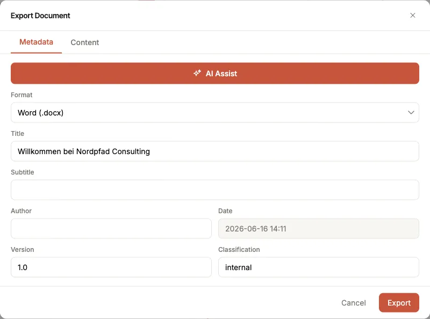Click the Author label
Viewport: 430px width, 319px height.
(21, 211)
